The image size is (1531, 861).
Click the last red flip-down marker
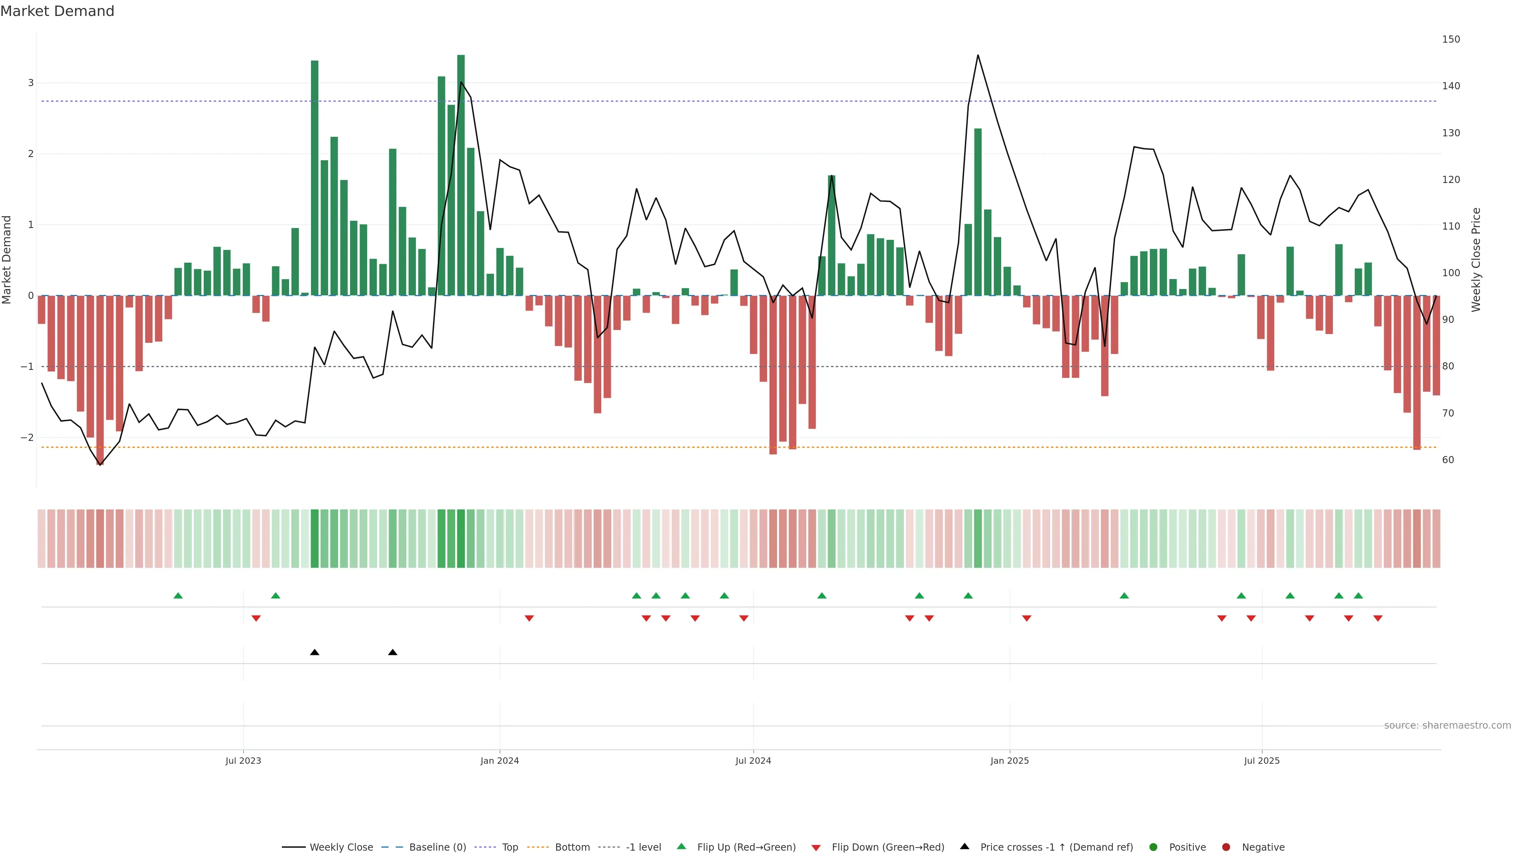1378,619
